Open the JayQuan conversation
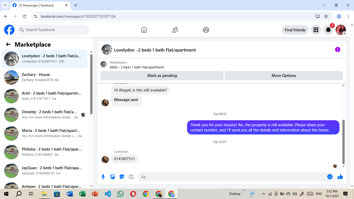The image size is (354, 199). click(45, 171)
